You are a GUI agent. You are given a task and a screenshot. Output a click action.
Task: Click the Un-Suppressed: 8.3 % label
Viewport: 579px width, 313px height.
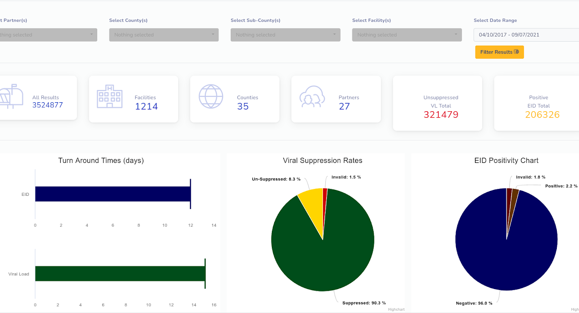pyautogui.click(x=276, y=179)
